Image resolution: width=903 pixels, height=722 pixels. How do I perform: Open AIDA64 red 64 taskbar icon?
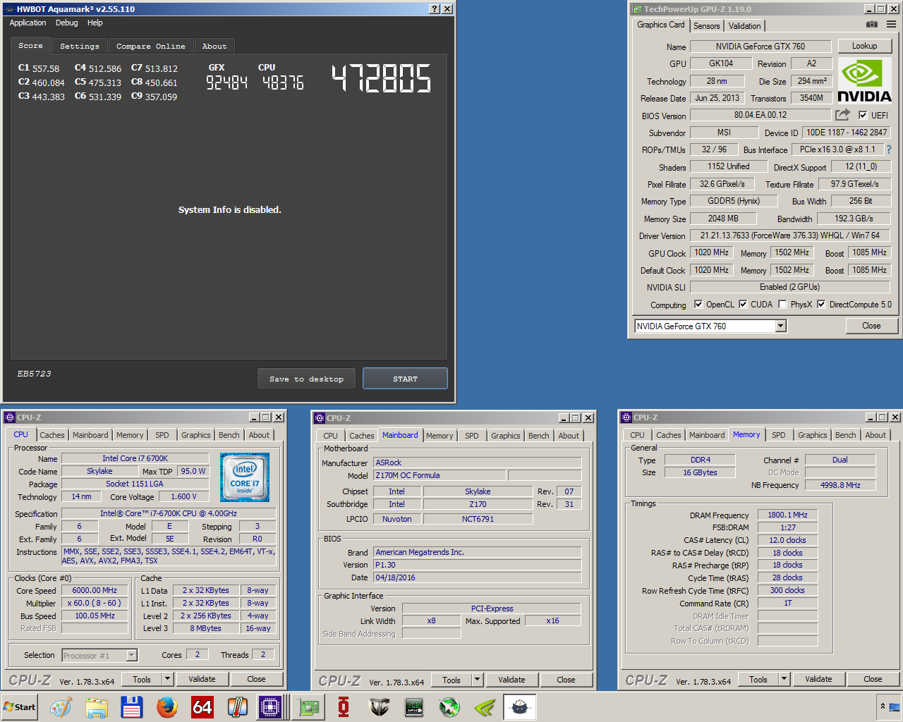coord(202,706)
